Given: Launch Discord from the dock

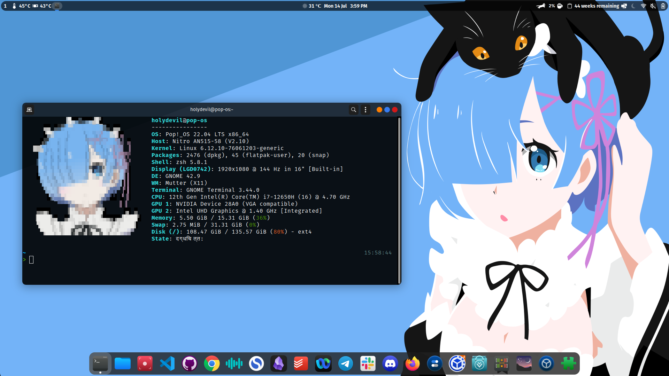Looking at the screenshot, I should [x=390, y=364].
